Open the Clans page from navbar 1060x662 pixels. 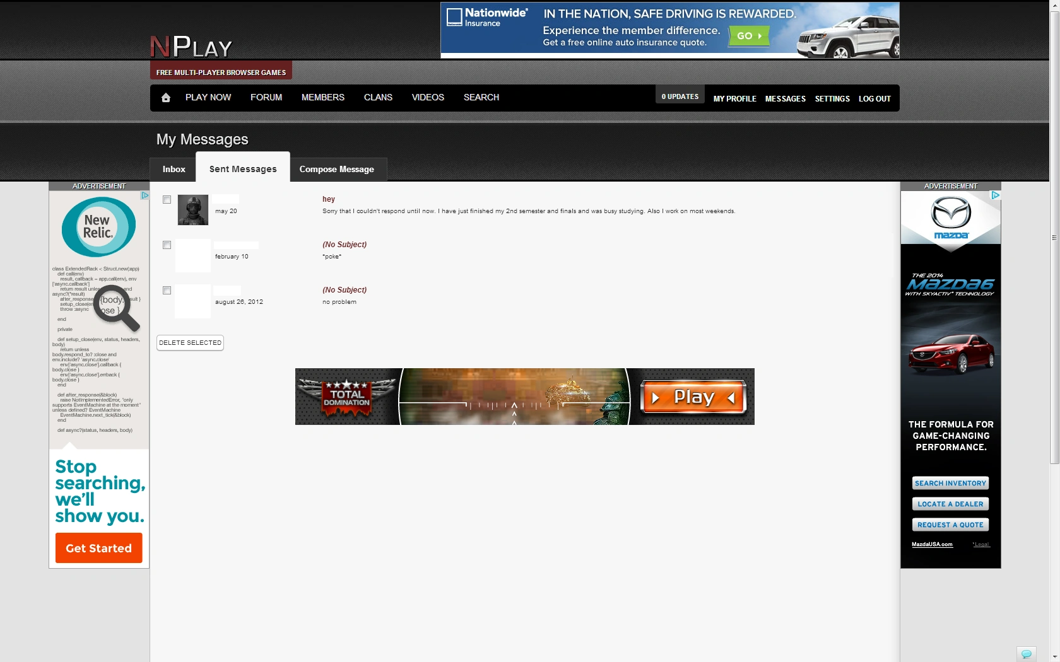(378, 98)
